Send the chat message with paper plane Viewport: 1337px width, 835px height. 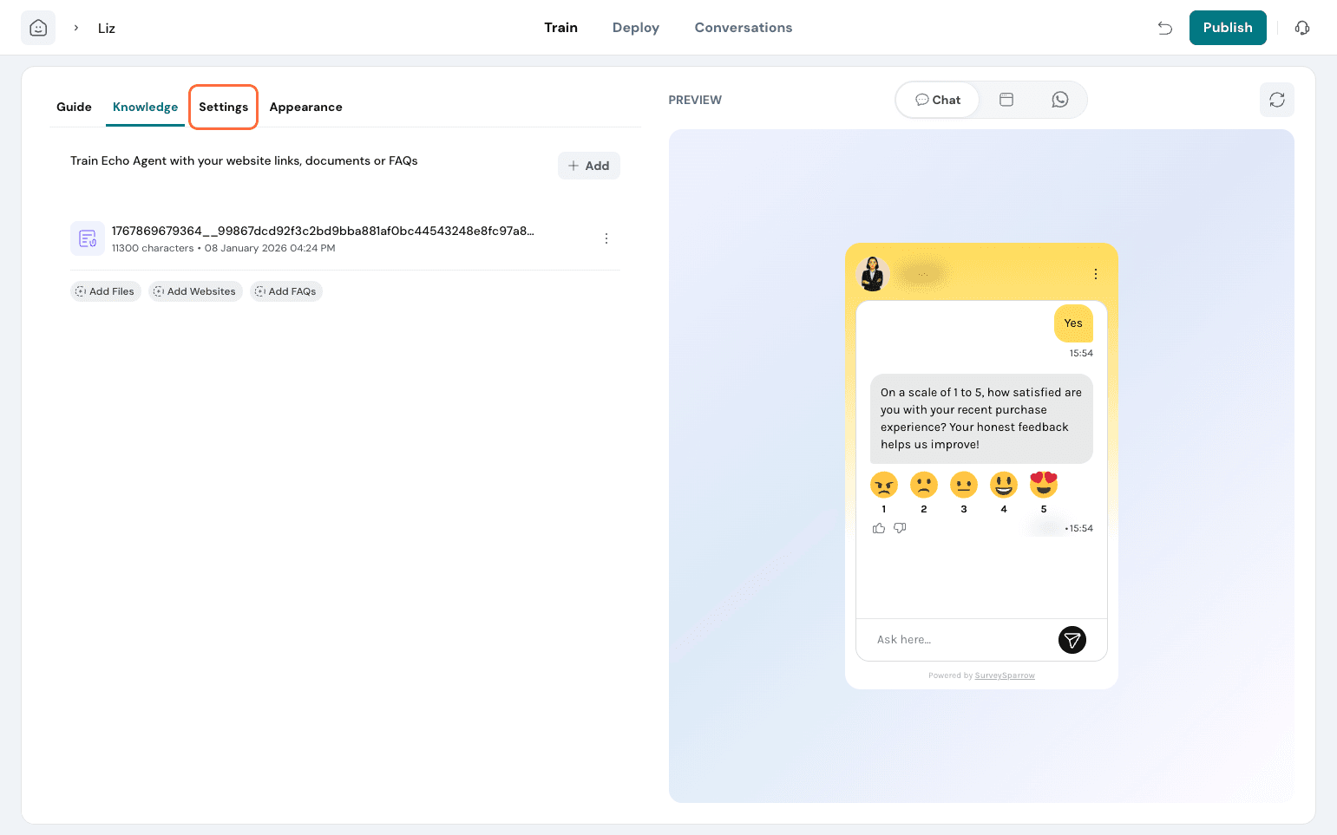pyautogui.click(x=1072, y=640)
